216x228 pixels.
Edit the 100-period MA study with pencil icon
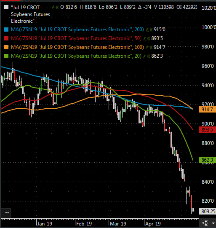(x=147, y=47)
